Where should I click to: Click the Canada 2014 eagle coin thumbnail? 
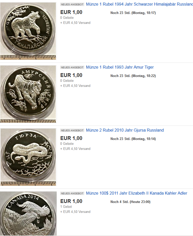[x=28, y=213]
